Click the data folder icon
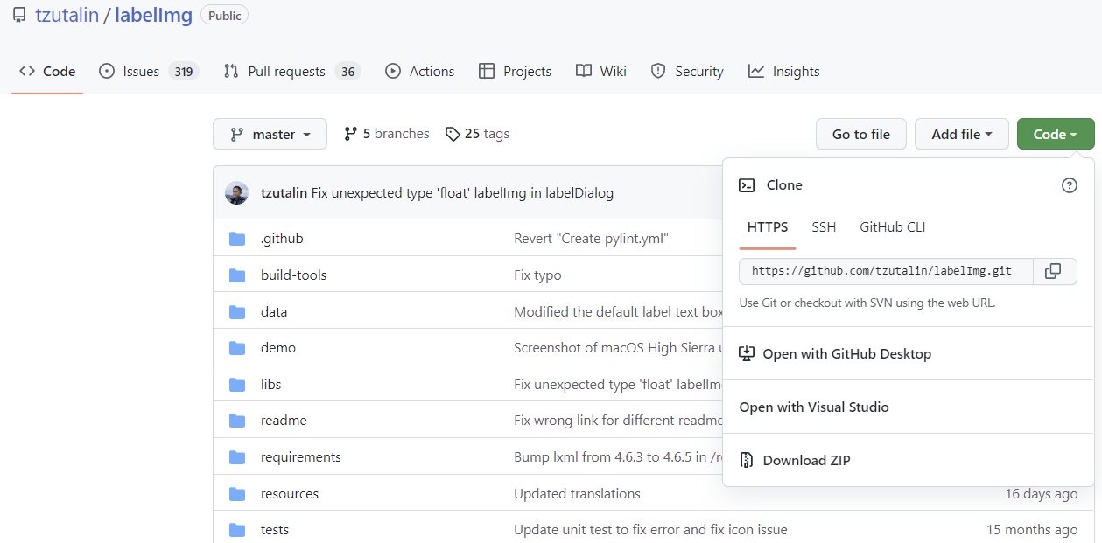Viewport: 1102px width, 543px height. coord(237,312)
